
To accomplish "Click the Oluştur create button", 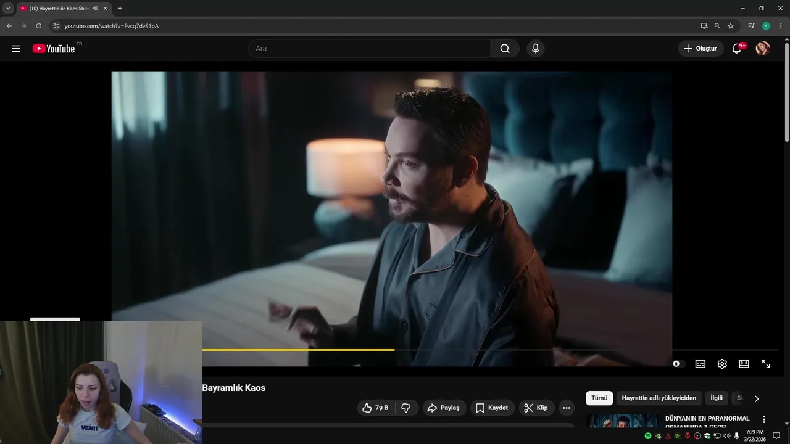I will click(701, 49).
